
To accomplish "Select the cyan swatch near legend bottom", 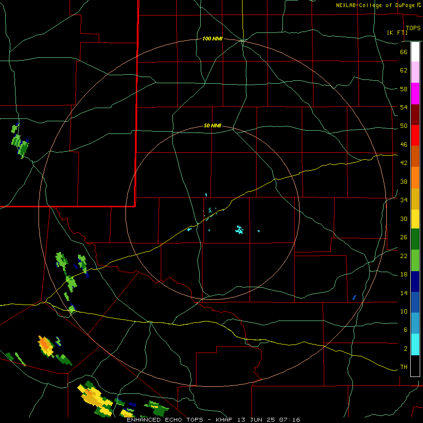I will tap(415, 345).
